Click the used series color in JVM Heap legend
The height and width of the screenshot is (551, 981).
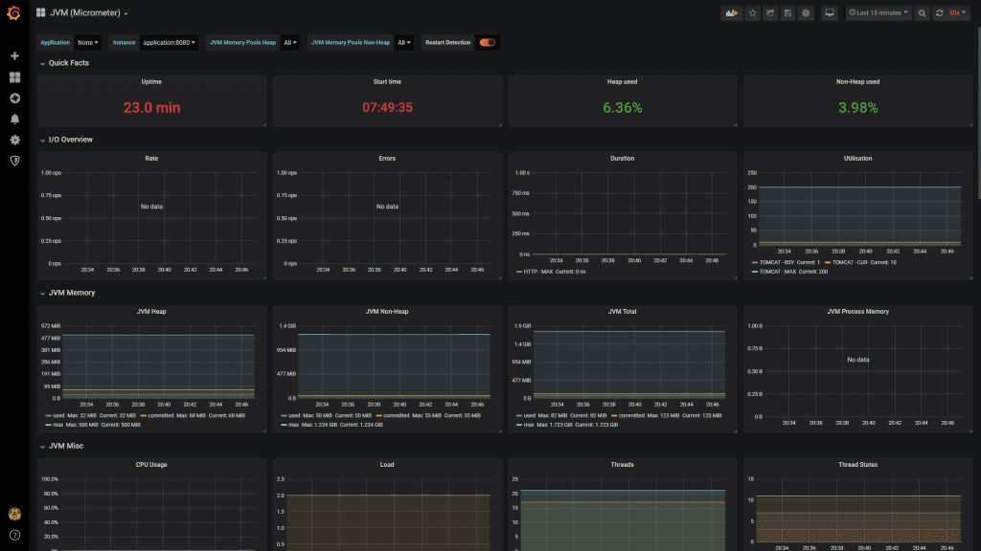pos(48,415)
